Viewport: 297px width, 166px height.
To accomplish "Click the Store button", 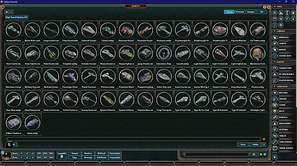I will click(243, 144).
